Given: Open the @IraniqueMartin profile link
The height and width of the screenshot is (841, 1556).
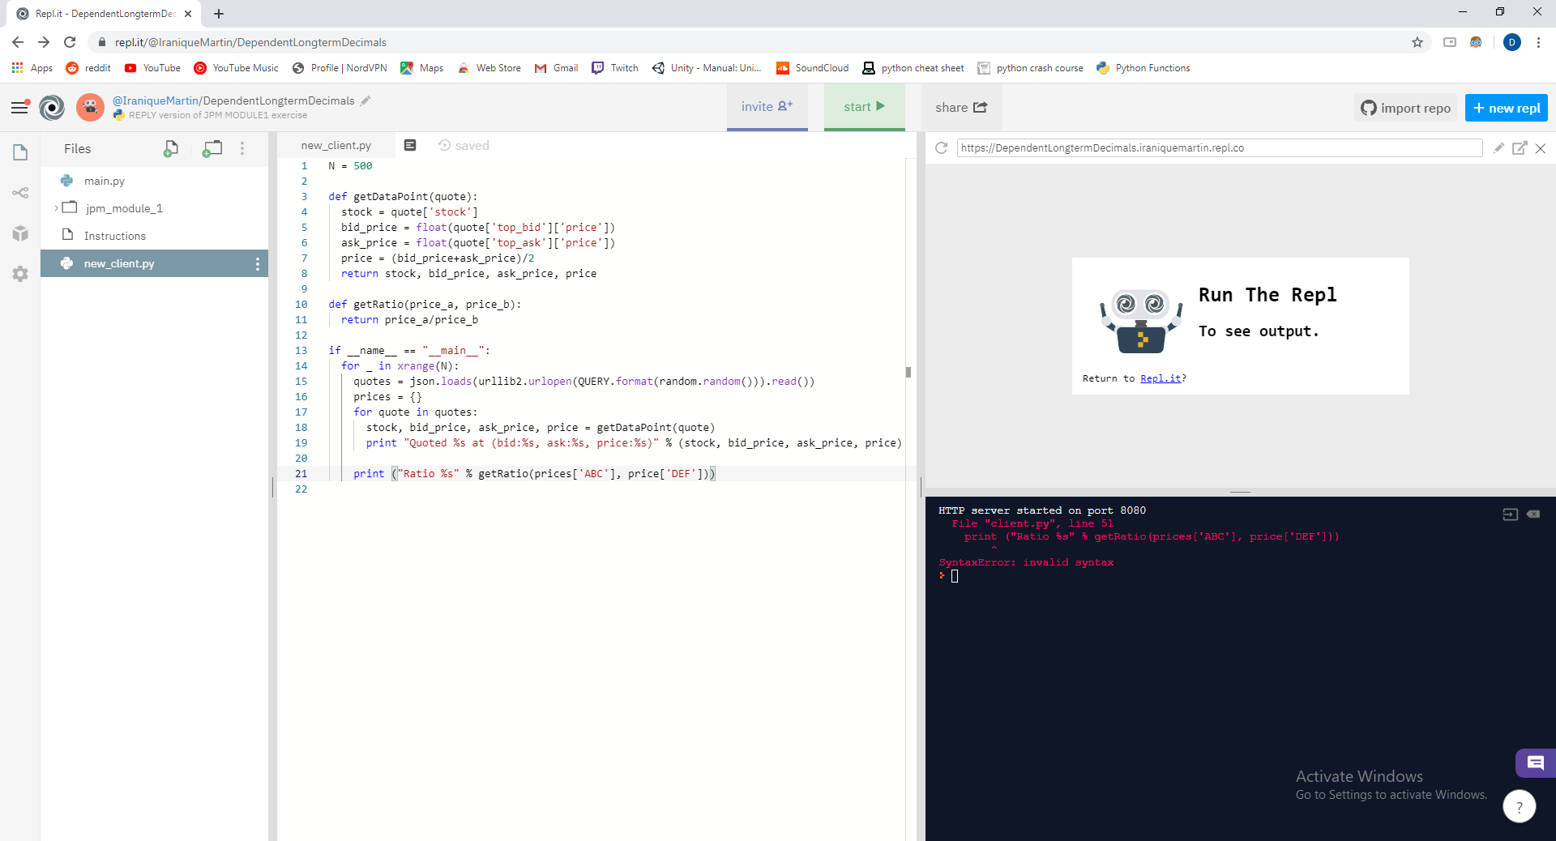Looking at the screenshot, I should 156,100.
